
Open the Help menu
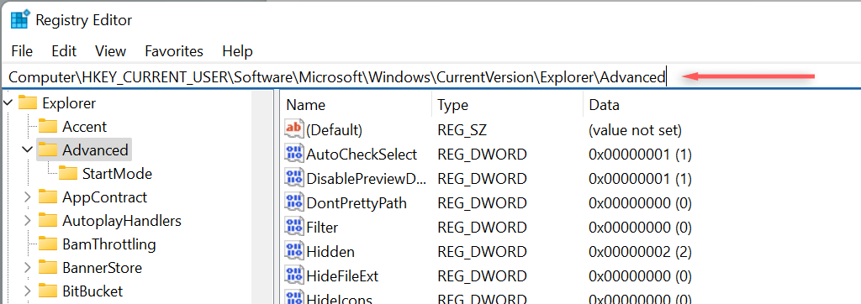pos(237,51)
